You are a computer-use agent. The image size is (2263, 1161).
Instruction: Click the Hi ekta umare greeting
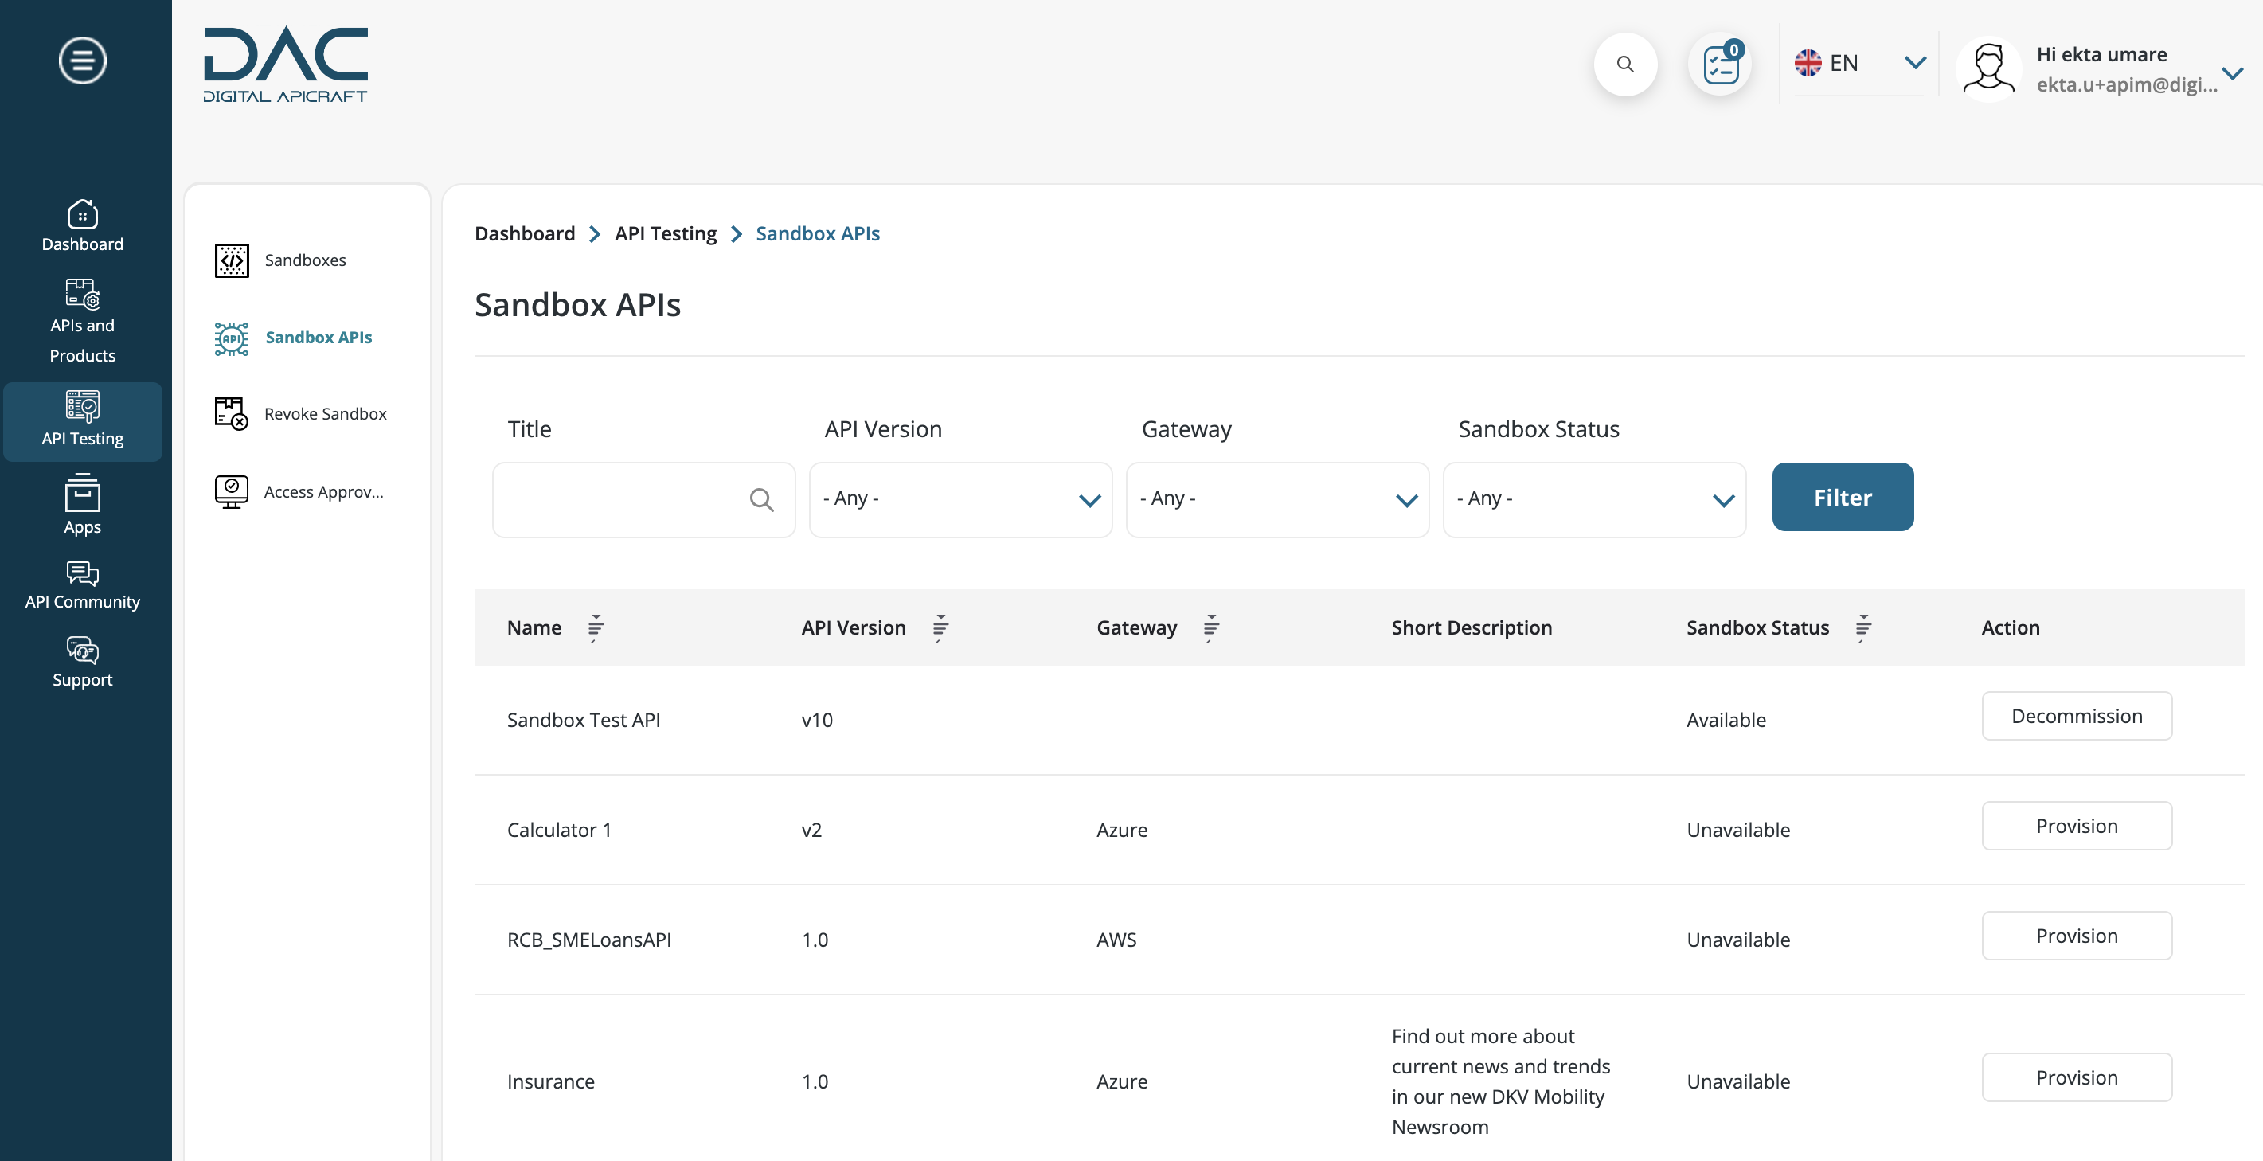[2101, 54]
